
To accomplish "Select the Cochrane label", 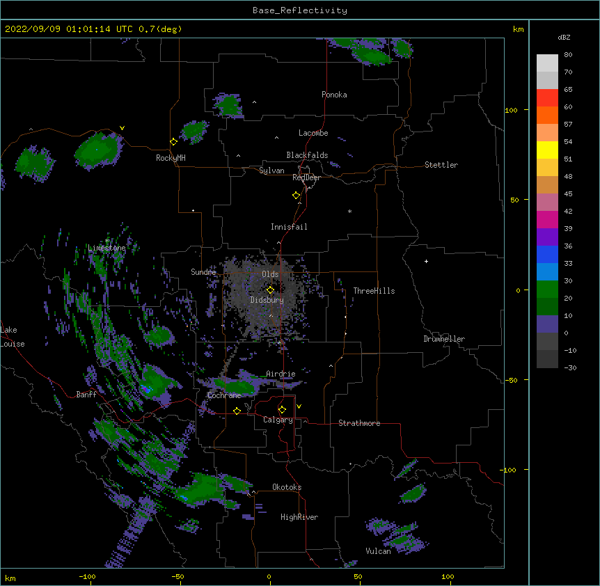I will click(x=224, y=395).
